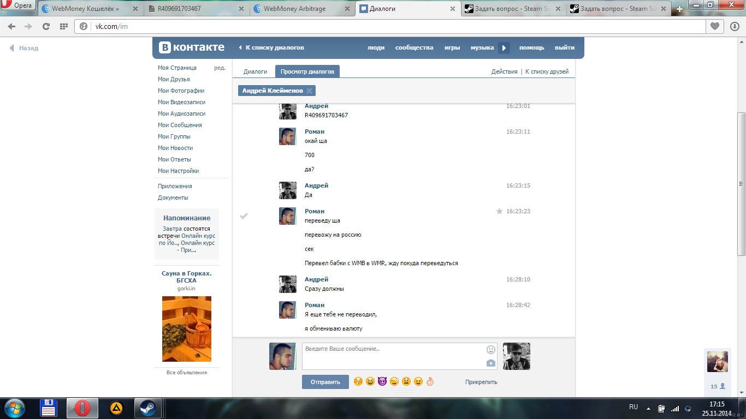
Task: Open Мои Настройки in sidebar
Action: 178,171
